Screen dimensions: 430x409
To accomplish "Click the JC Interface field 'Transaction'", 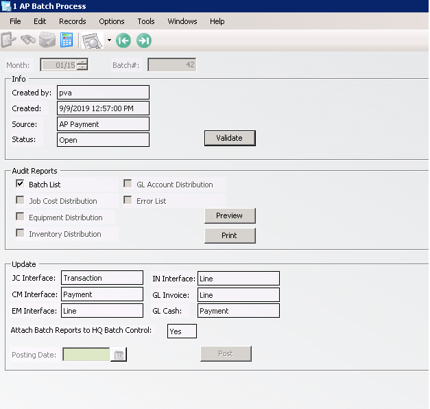I will (x=102, y=278).
